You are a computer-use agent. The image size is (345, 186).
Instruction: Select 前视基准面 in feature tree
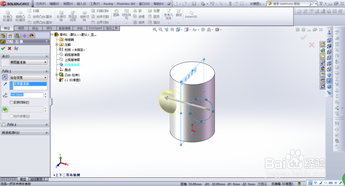pyautogui.click(x=72, y=55)
